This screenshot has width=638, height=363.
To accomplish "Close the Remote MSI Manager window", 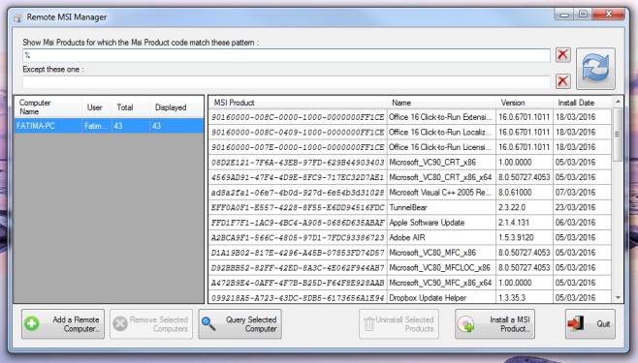I will (608, 15).
